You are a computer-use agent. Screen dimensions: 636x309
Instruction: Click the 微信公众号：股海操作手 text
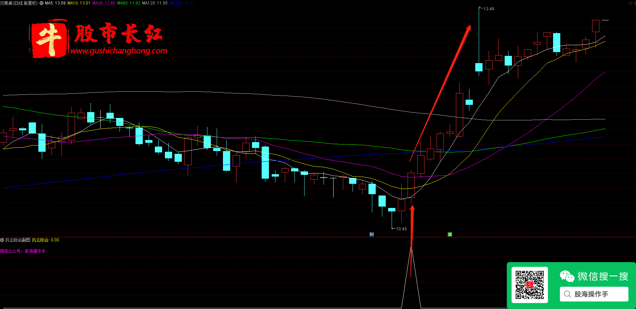tap(23, 251)
